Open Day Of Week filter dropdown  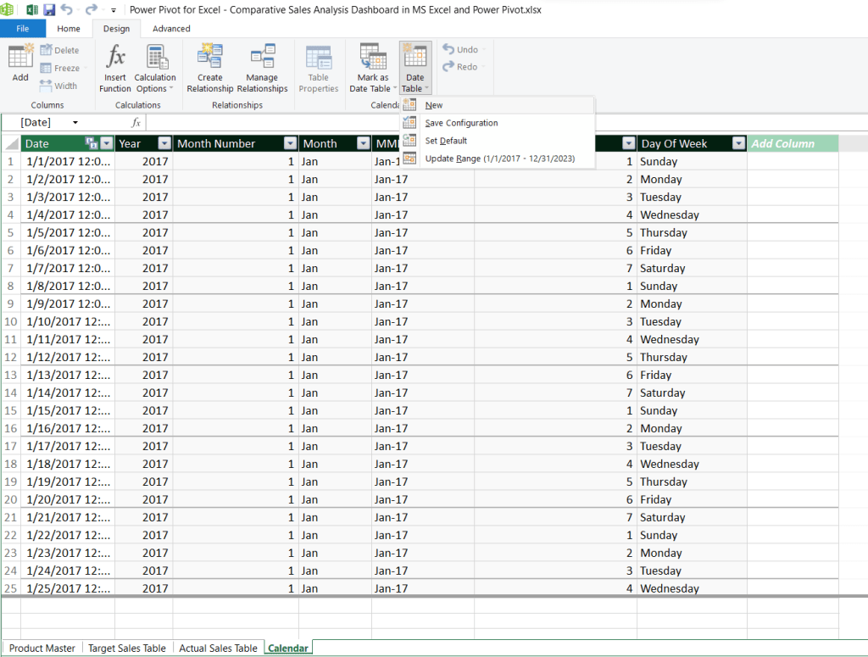[738, 143]
